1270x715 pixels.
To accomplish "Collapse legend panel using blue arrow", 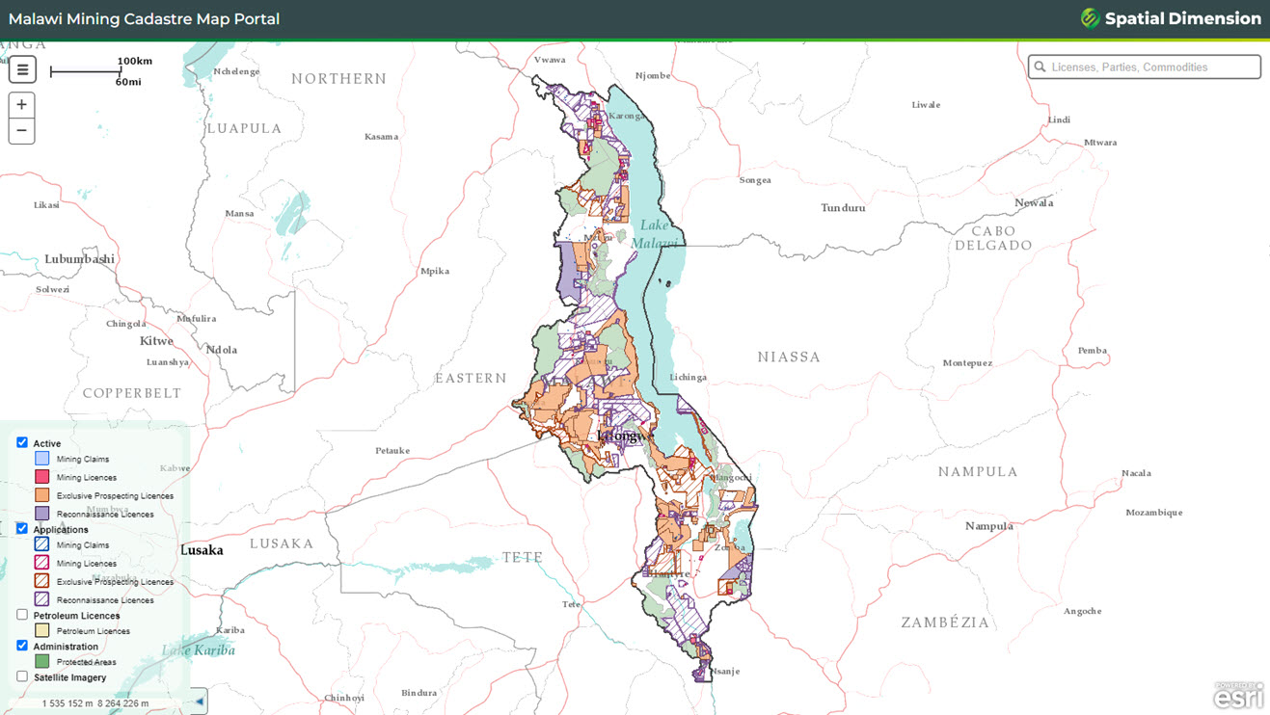I will tap(200, 702).
